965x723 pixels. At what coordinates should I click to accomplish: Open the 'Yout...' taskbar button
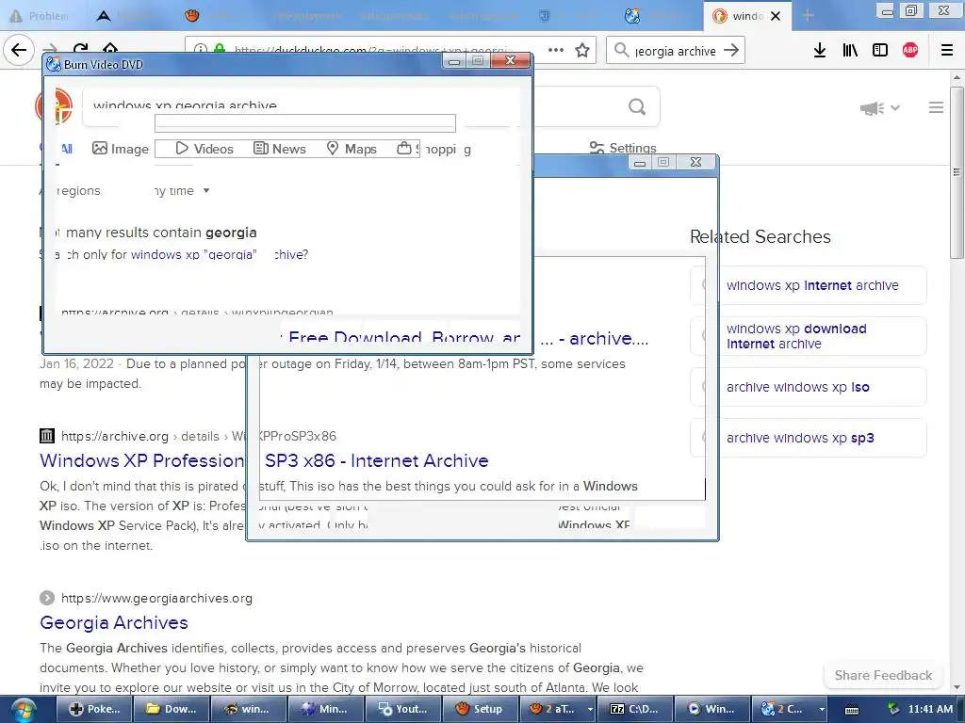click(x=402, y=709)
